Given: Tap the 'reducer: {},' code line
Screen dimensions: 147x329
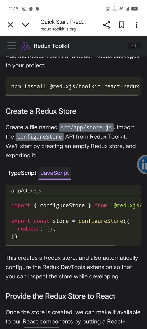Looking at the screenshot, I should 37,229.
